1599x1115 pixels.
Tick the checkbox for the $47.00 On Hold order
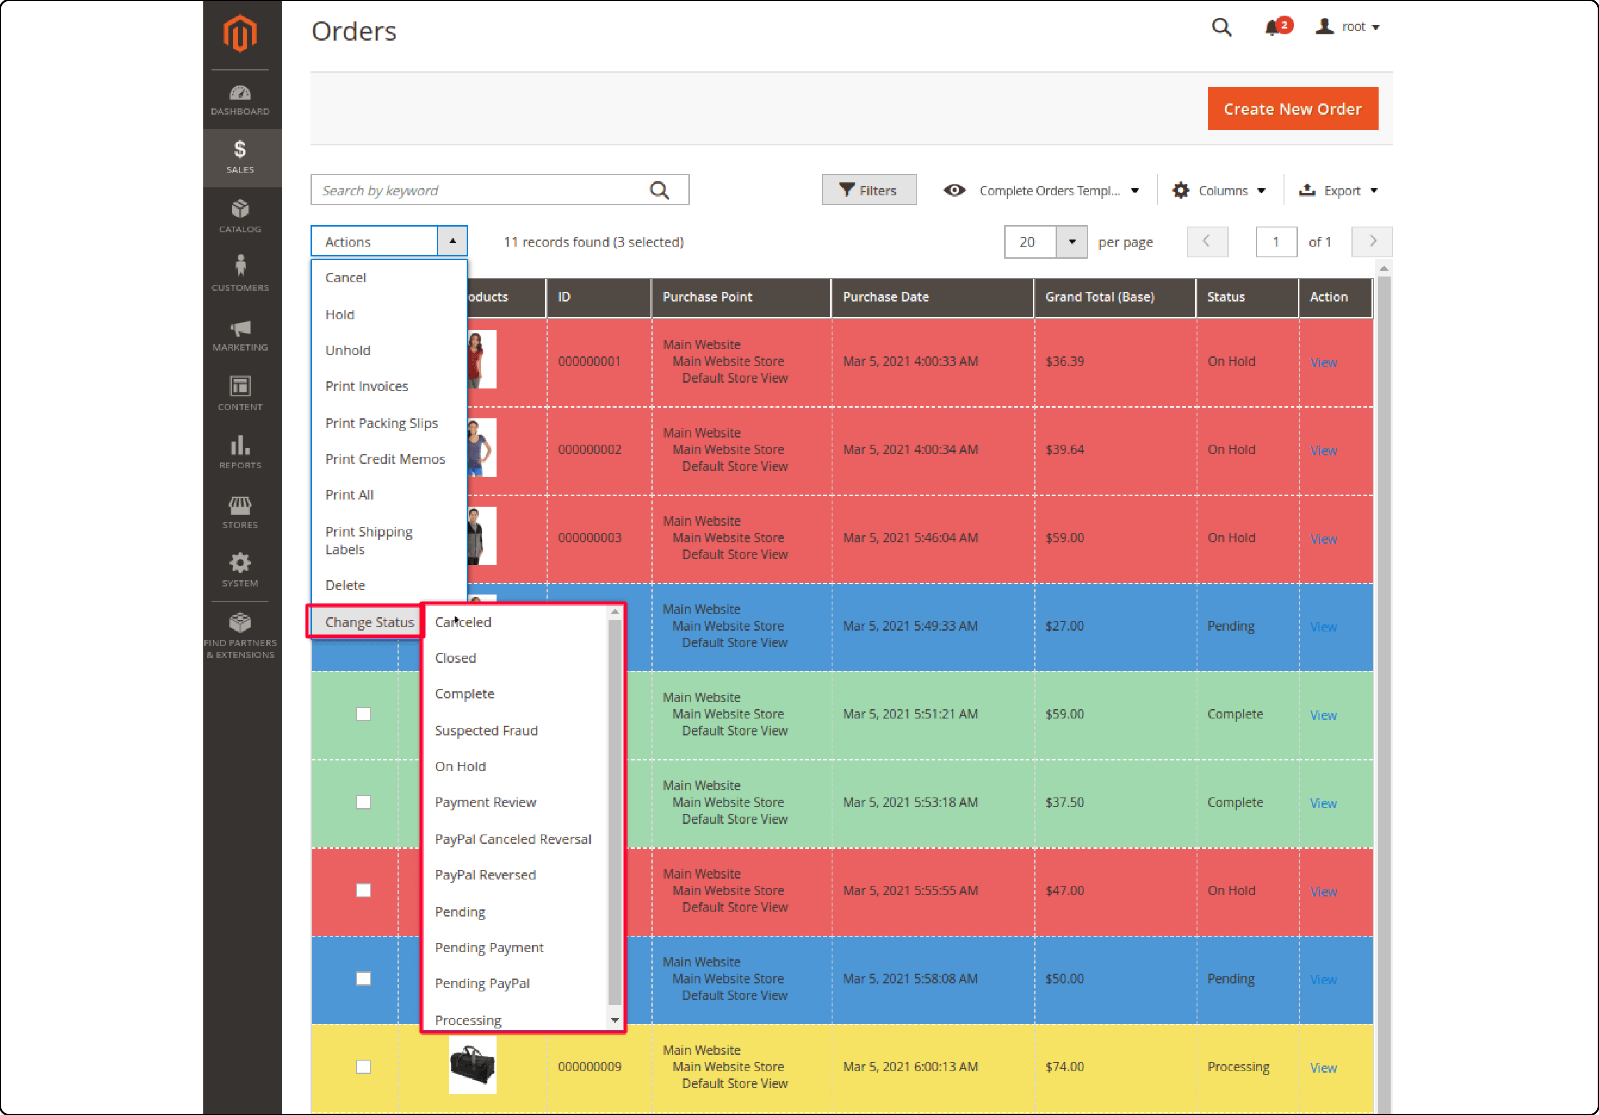point(364,890)
